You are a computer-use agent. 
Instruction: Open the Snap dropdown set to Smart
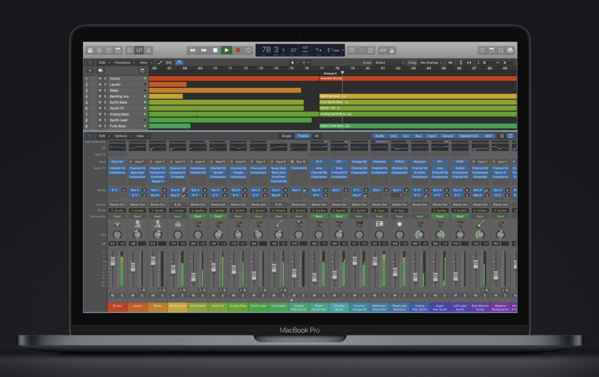(390, 63)
